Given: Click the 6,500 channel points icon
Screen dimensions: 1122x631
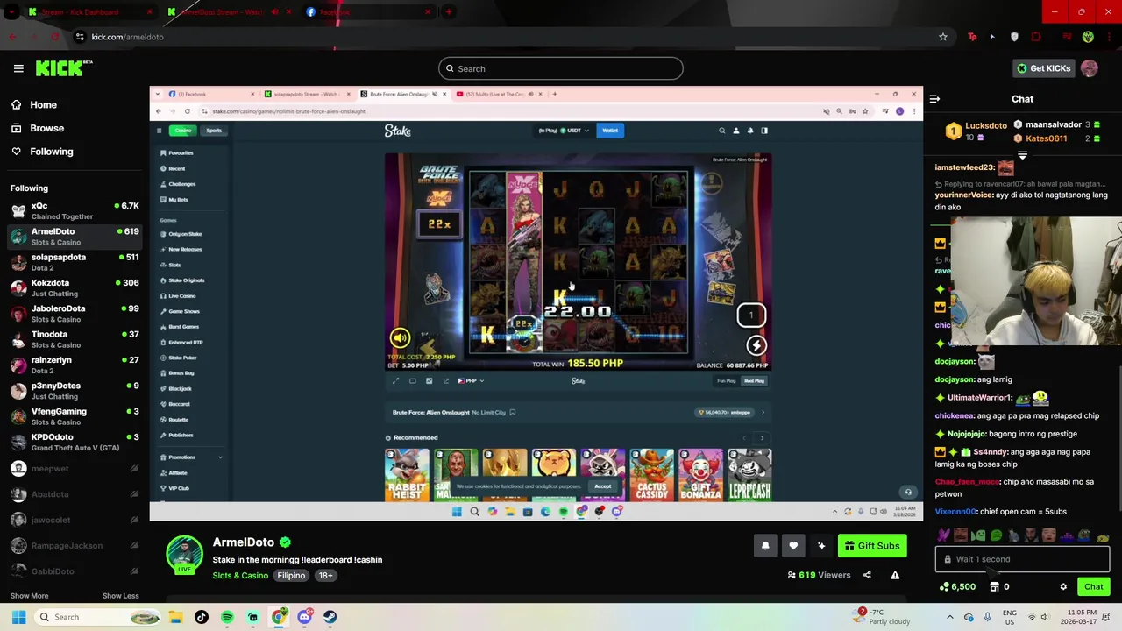Looking at the screenshot, I should click(957, 587).
